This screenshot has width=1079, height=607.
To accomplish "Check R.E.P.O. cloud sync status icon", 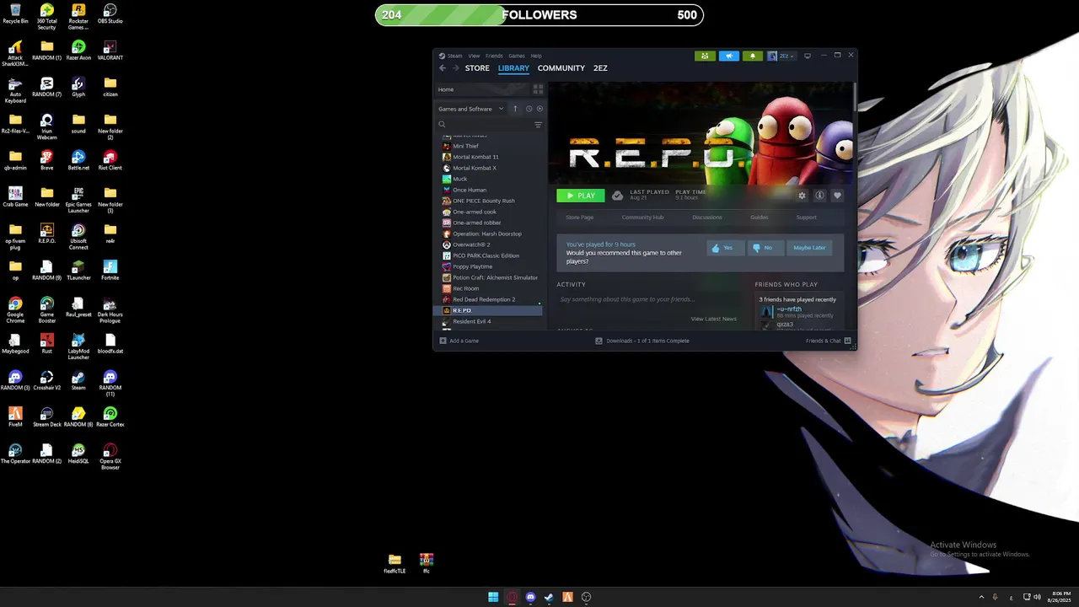I will pyautogui.click(x=617, y=196).
